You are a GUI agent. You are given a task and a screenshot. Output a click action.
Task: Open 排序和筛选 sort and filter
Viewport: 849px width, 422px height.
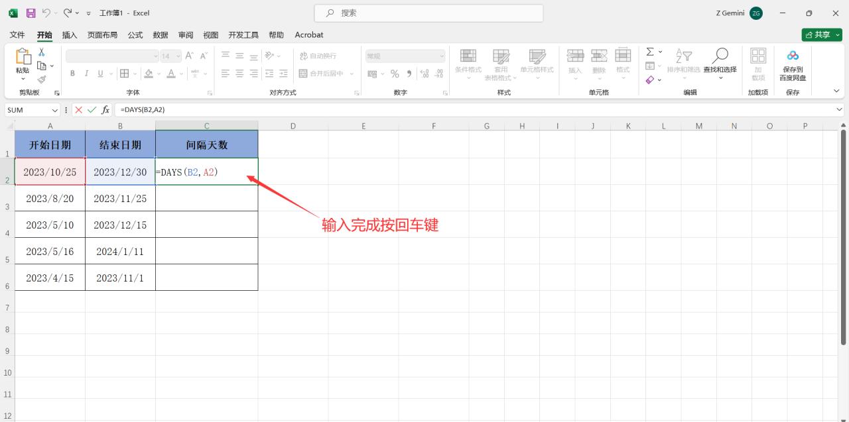coord(684,64)
